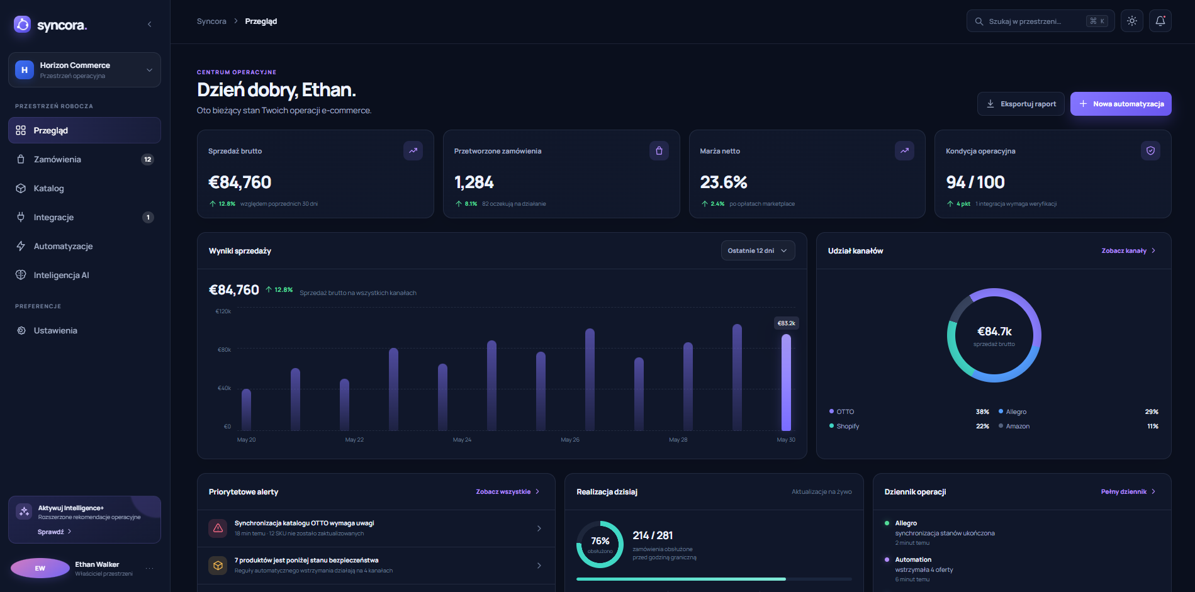
Task: Expand Horizon Commerce workspace switcher
Action: tap(84, 70)
